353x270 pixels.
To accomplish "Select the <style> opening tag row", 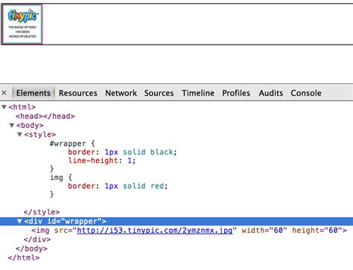I will click(x=39, y=135).
